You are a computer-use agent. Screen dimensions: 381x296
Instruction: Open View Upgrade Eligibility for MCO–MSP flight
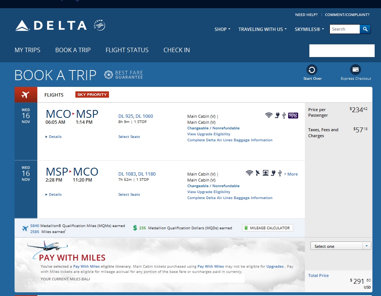click(x=209, y=134)
